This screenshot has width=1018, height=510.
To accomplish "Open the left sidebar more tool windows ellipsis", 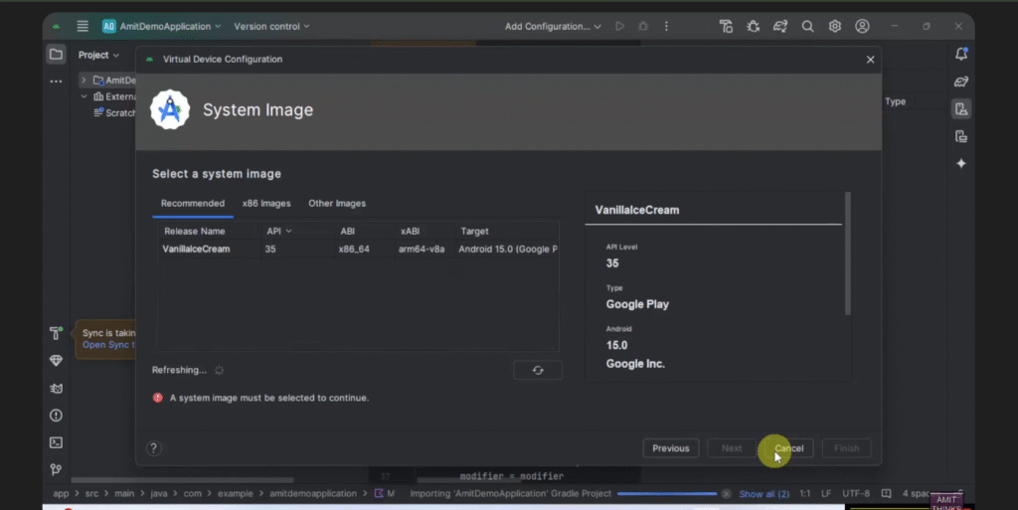I will (56, 82).
